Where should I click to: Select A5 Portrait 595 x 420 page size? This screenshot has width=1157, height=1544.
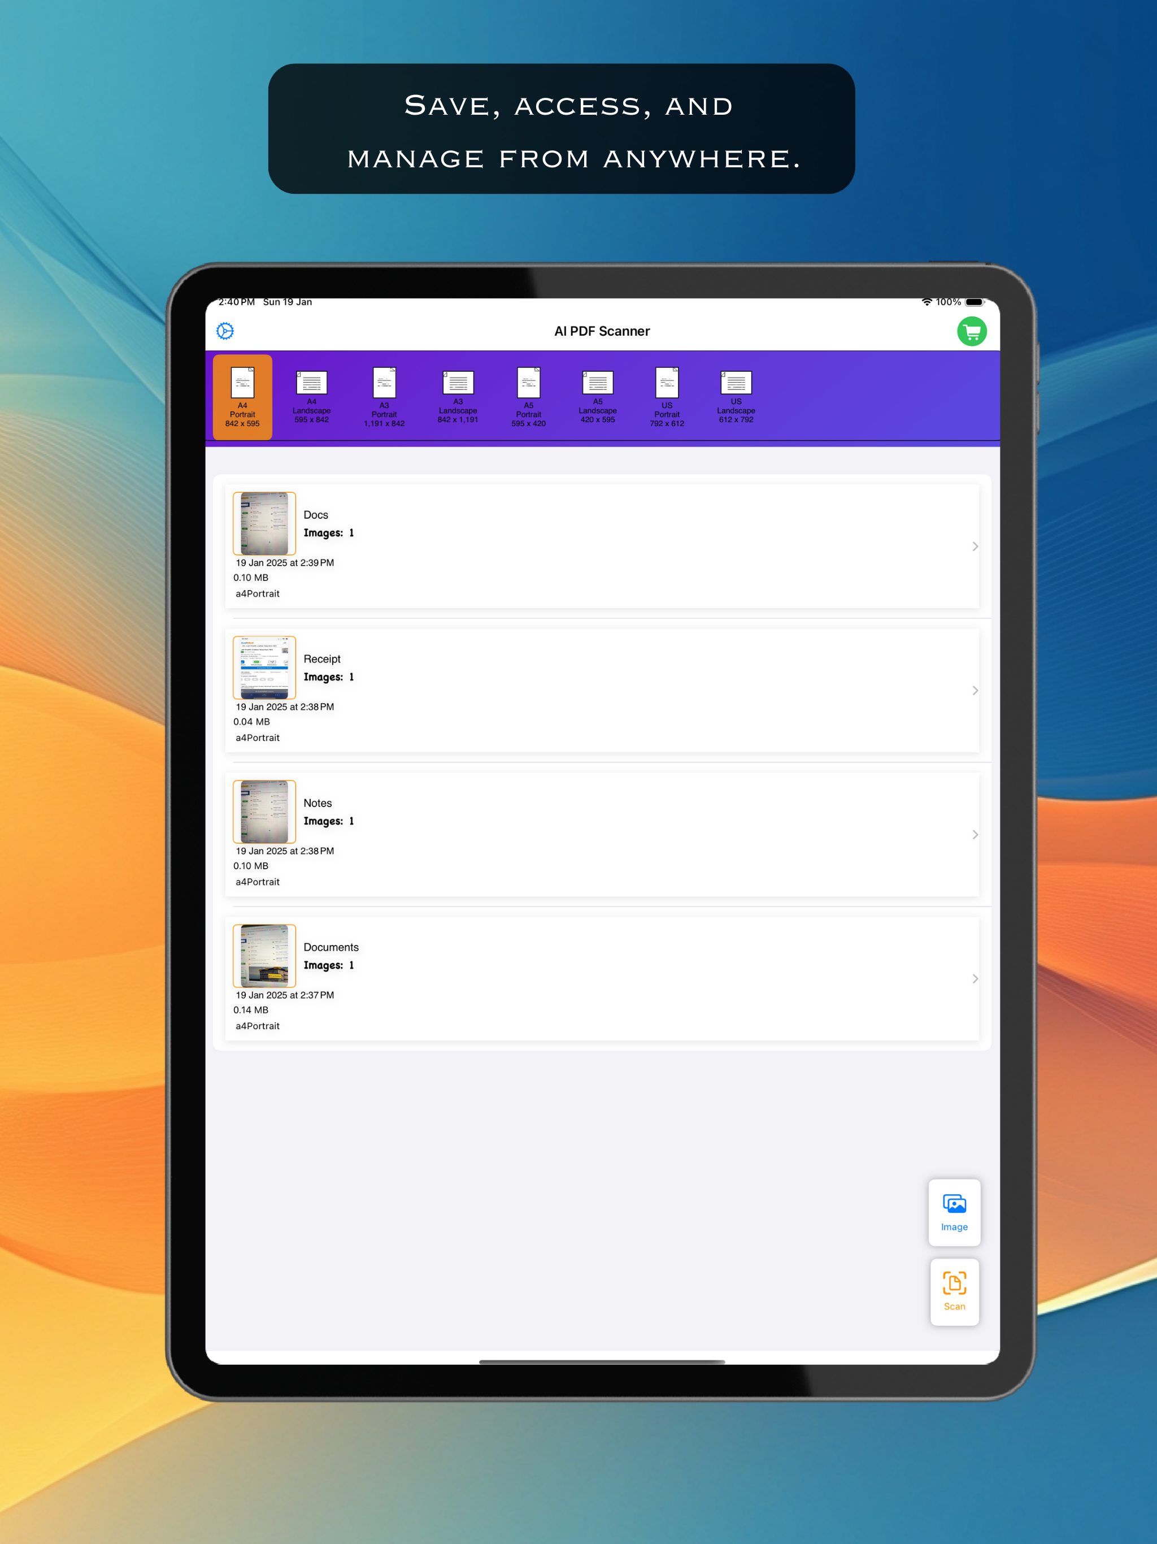click(x=528, y=397)
